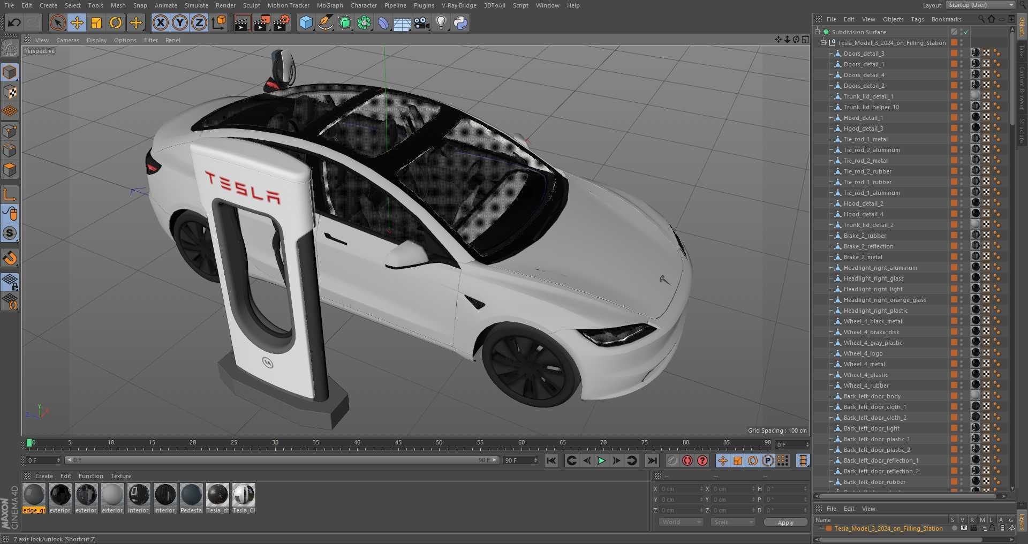Click the Viewport Solo (S) icon

pyautogui.click(x=10, y=233)
